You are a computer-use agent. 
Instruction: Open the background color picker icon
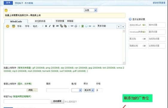(65, 26)
